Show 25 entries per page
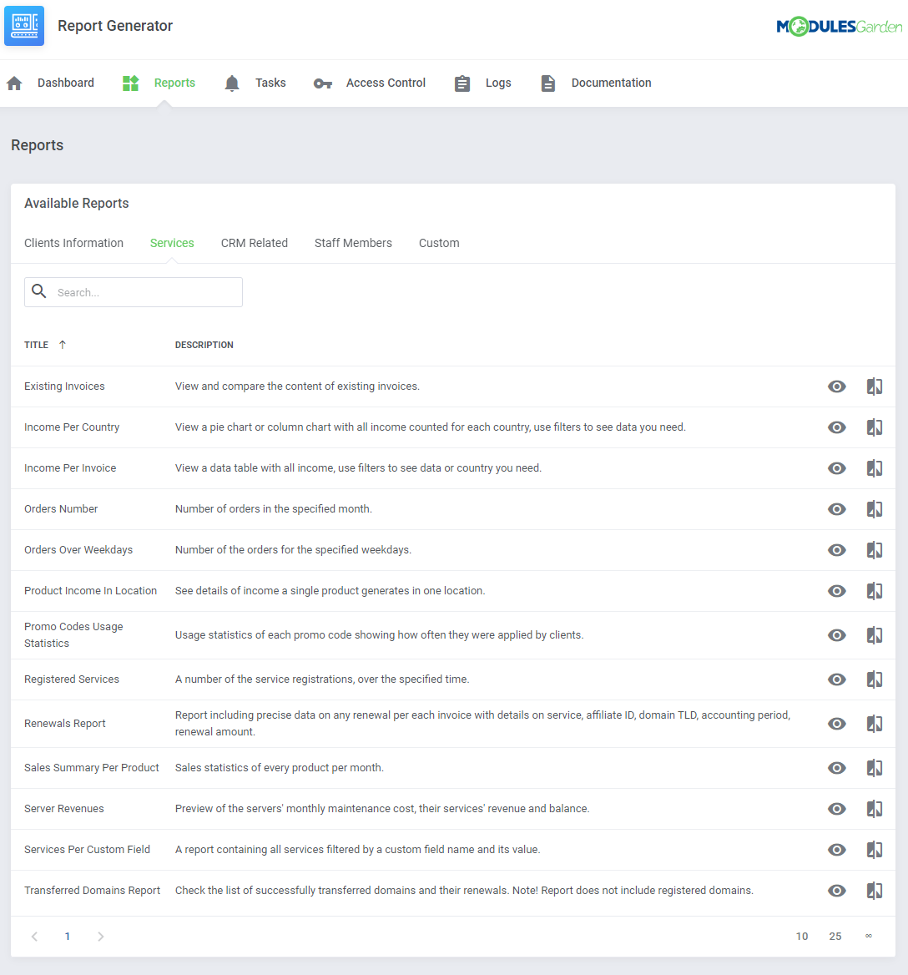This screenshot has height=975, width=908. tap(835, 937)
